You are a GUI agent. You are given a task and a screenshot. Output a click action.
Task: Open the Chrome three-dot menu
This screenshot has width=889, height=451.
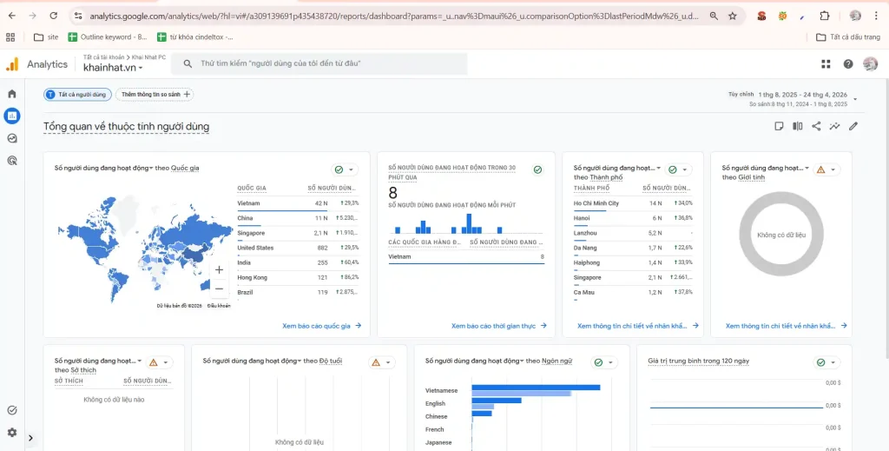(877, 16)
